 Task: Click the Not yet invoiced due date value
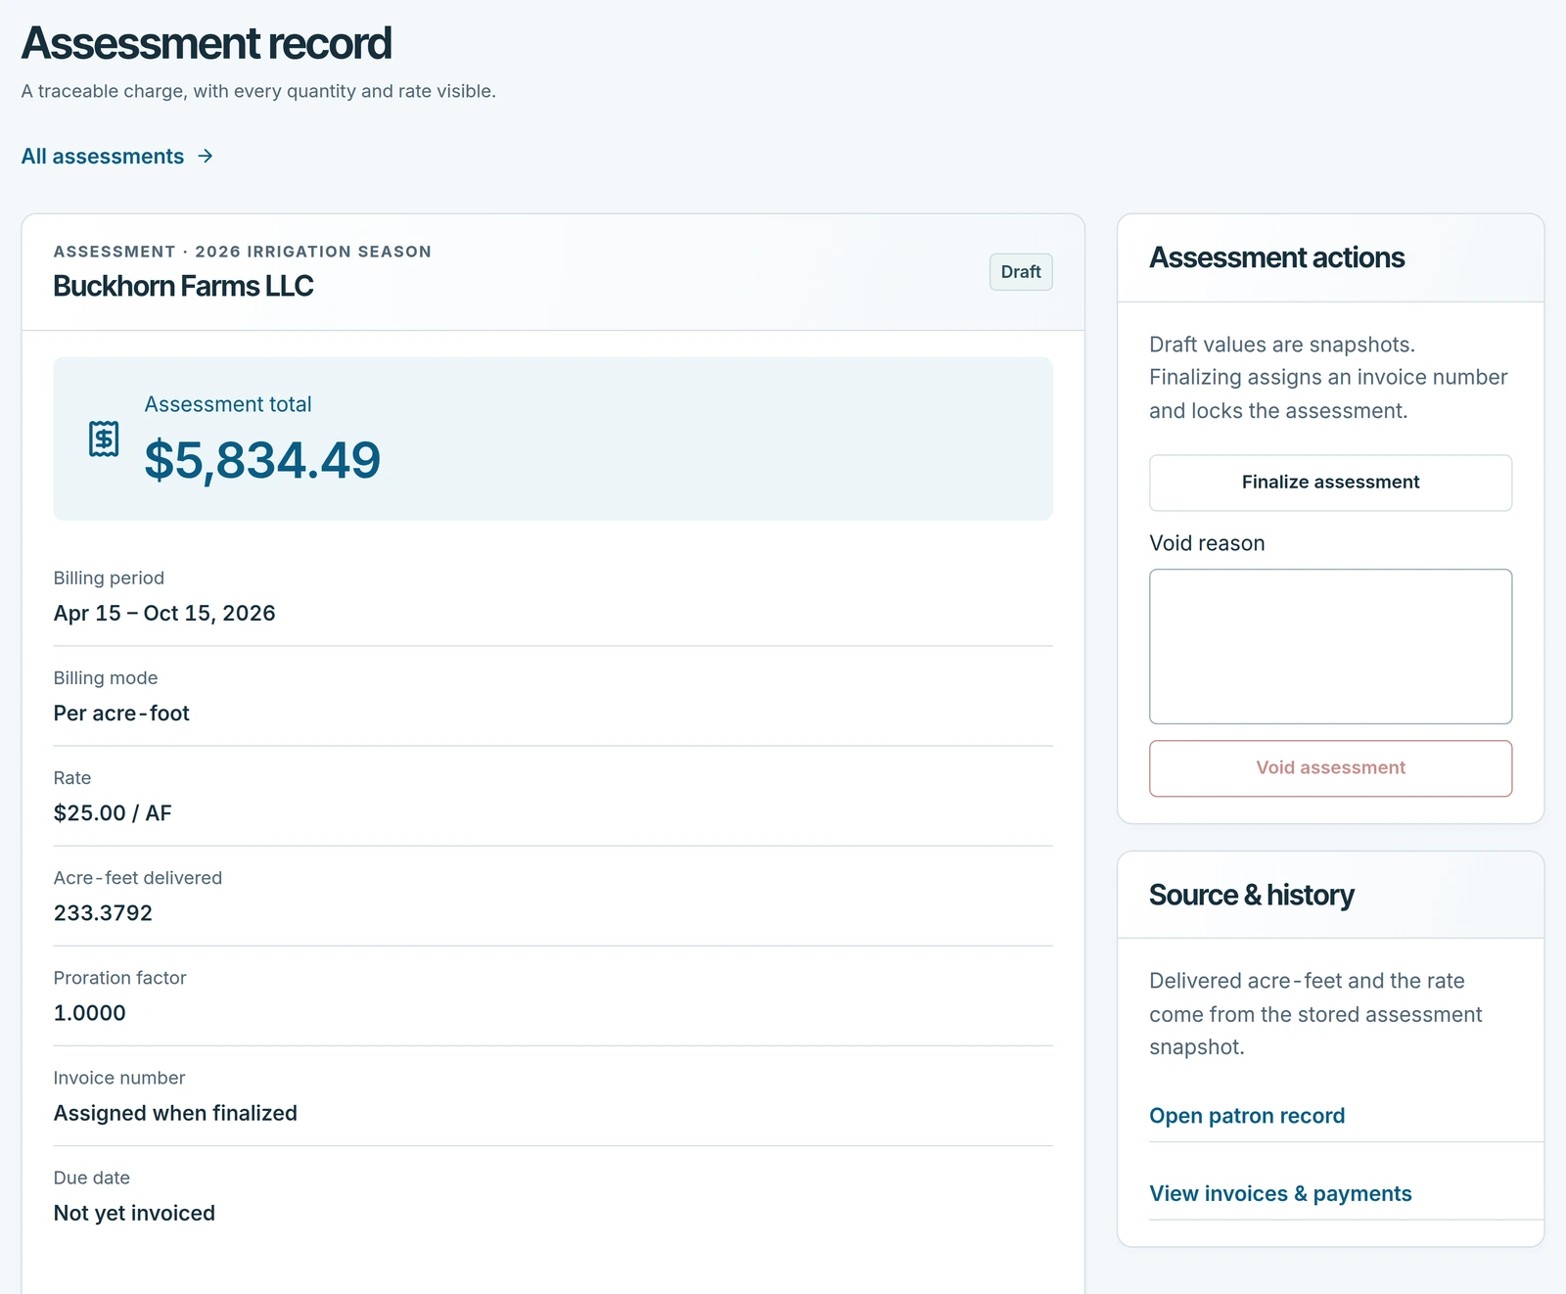pyautogui.click(x=134, y=1214)
